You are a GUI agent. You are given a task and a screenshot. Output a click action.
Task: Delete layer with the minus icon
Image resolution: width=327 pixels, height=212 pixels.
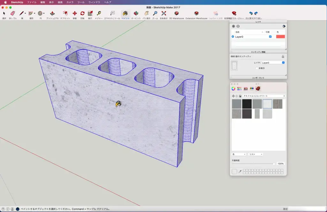[238, 26]
